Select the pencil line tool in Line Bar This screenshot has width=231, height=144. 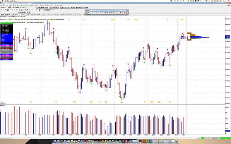(x=89, y=13)
